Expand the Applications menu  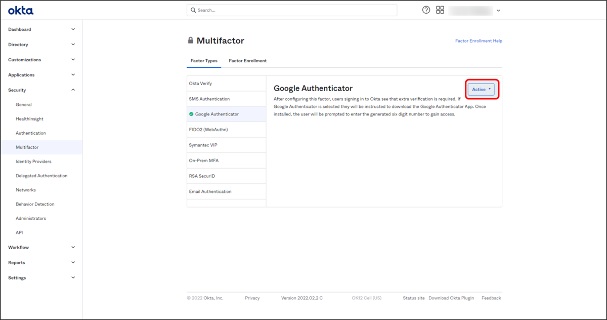click(41, 75)
